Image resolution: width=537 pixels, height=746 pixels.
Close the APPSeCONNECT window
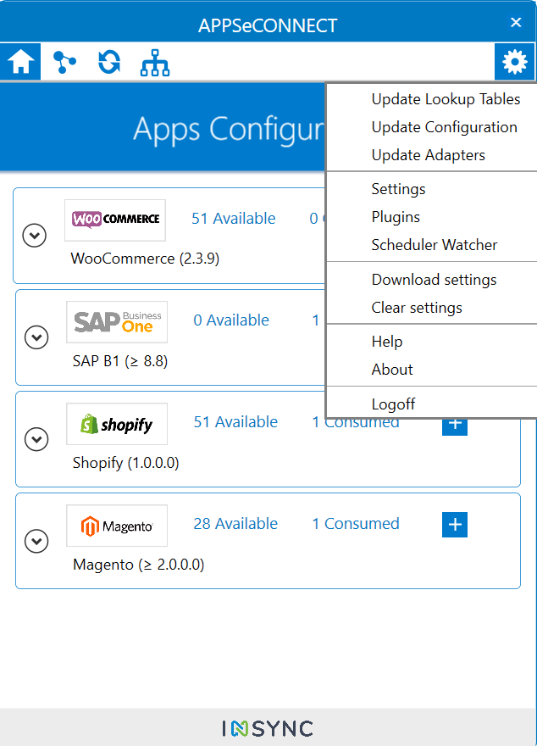516,23
